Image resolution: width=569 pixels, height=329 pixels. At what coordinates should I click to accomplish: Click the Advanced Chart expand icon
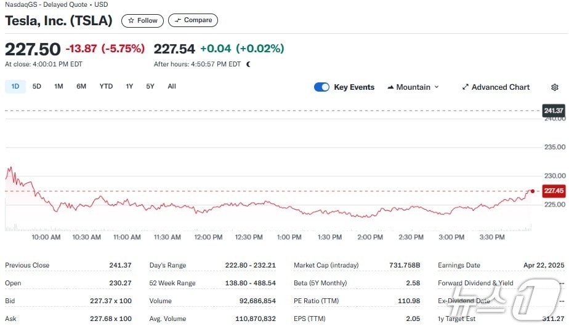point(466,87)
